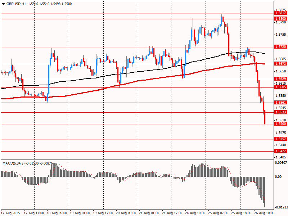Click the 1.5825 price axis value
Viewport: 288px width, 216px height.
pyautogui.click(x=281, y=10)
